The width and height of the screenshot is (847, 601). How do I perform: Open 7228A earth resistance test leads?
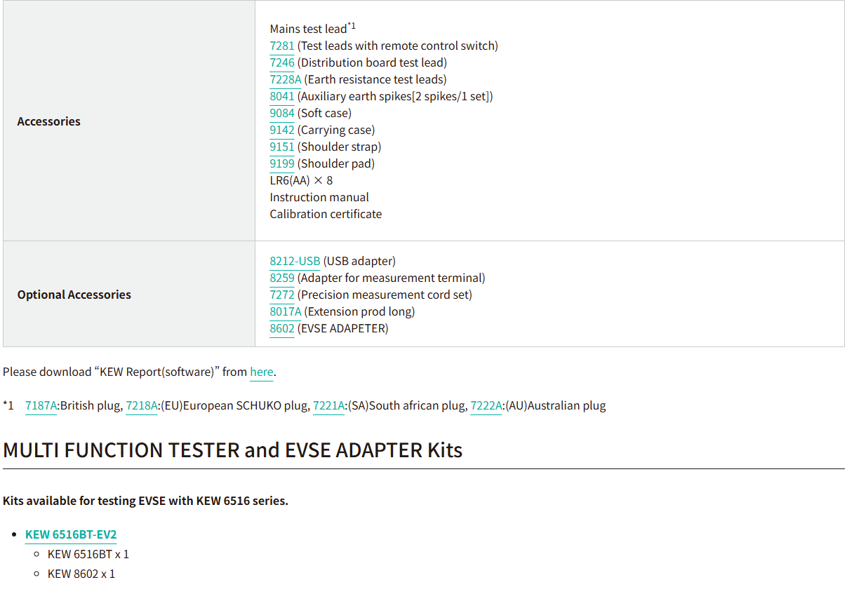[286, 80]
